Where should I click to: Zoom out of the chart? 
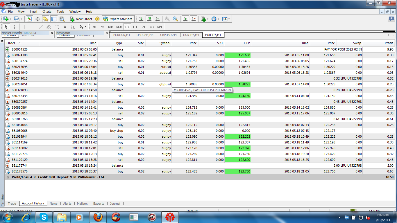coord(175,19)
